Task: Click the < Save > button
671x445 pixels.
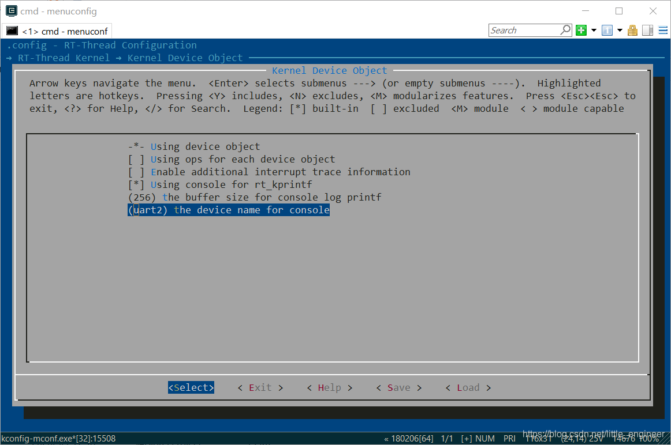Action: 399,387
